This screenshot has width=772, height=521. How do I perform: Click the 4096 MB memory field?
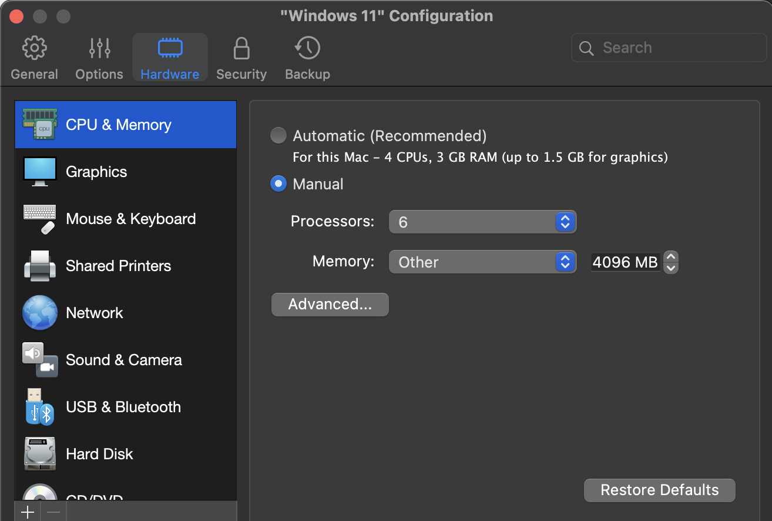(x=625, y=262)
